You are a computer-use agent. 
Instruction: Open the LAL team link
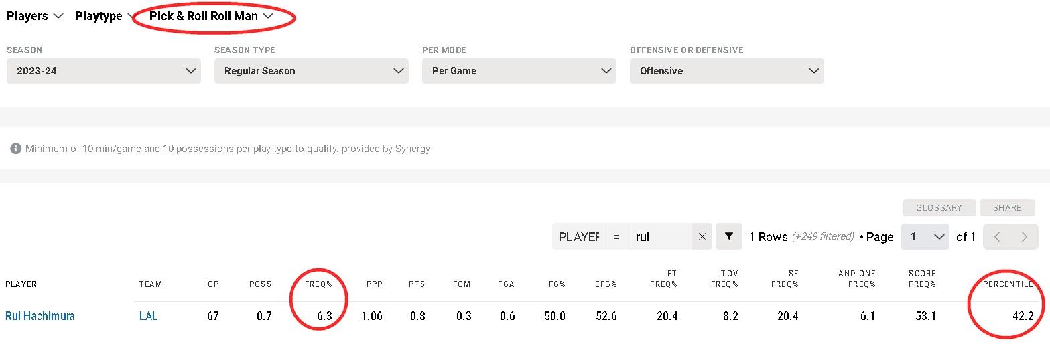point(148,316)
